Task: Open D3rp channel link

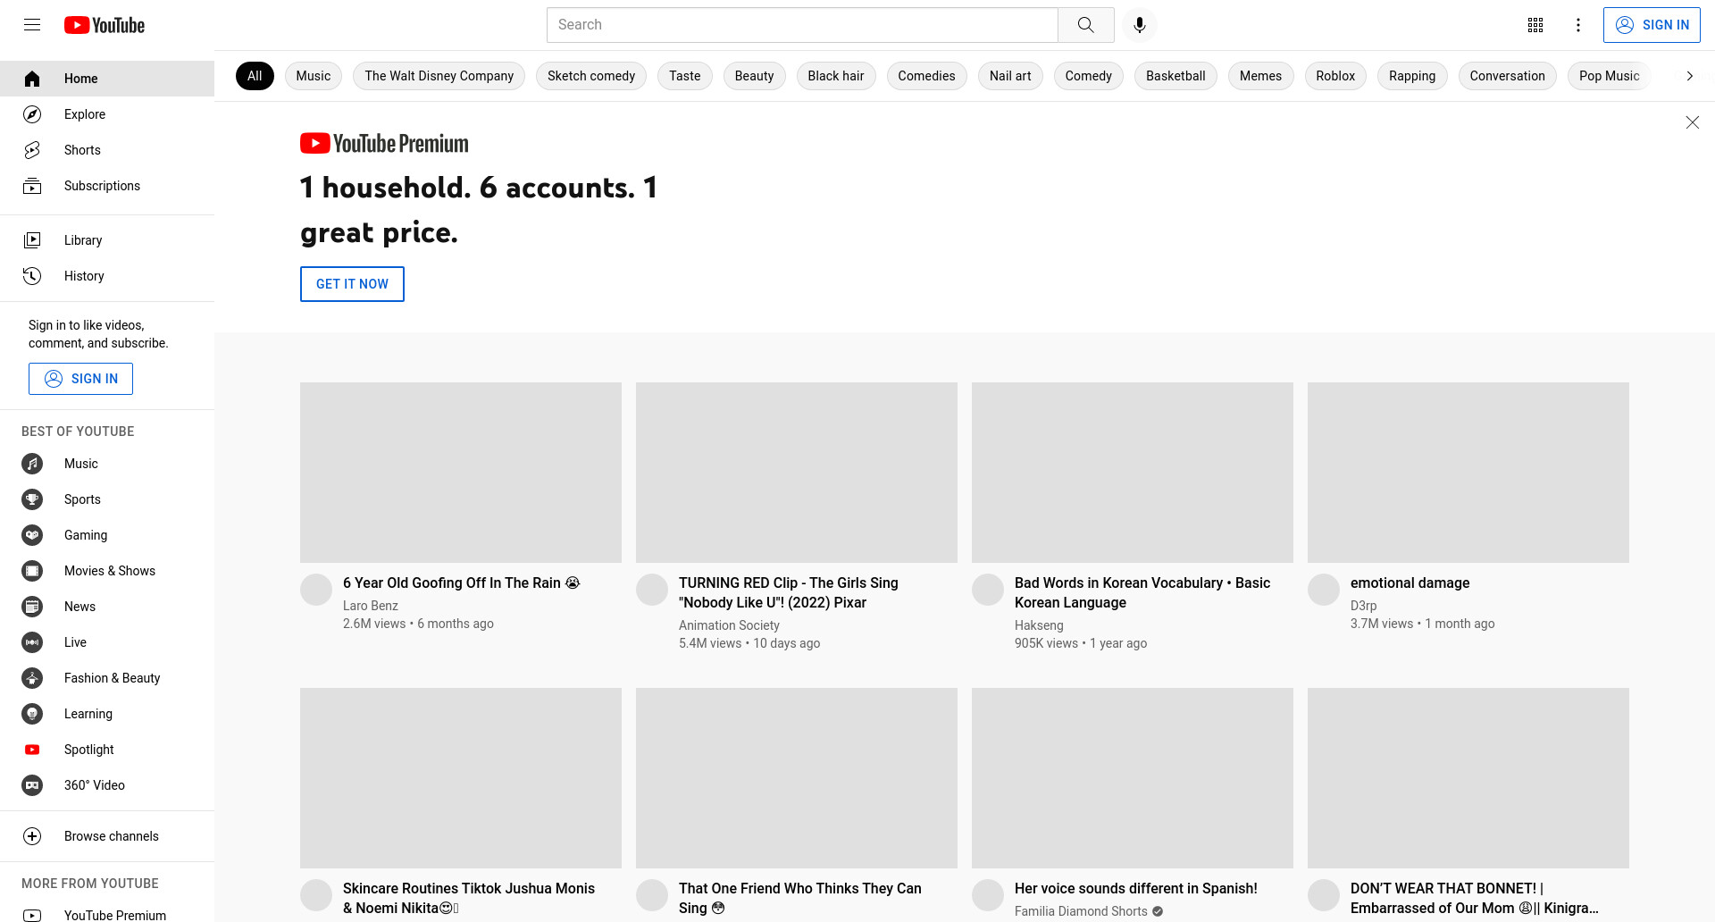Action: click(1364, 606)
